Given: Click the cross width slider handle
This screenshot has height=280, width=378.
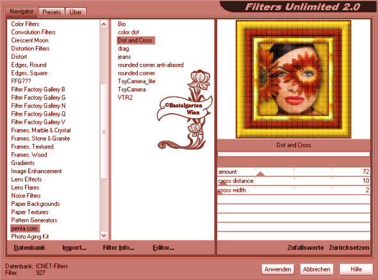Looking at the screenshot, I should (x=220, y=192).
